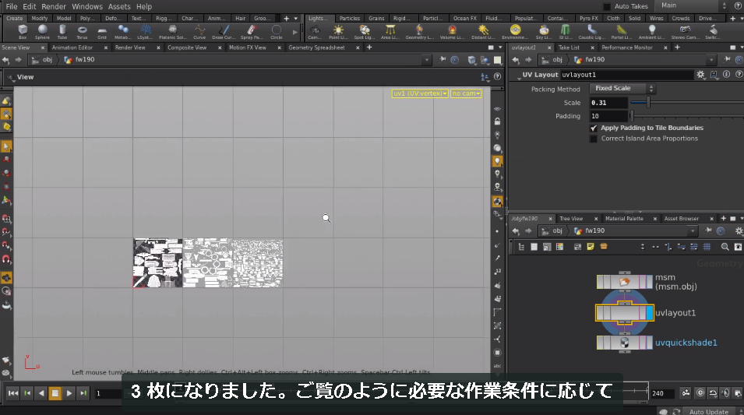The width and height of the screenshot is (744, 415).
Task: Switch to the Geometry Spreadsheet tab
Action: tap(316, 47)
